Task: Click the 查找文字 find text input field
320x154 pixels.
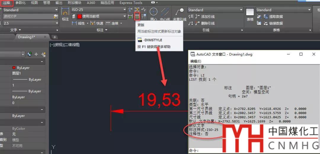Action: click(28, 17)
